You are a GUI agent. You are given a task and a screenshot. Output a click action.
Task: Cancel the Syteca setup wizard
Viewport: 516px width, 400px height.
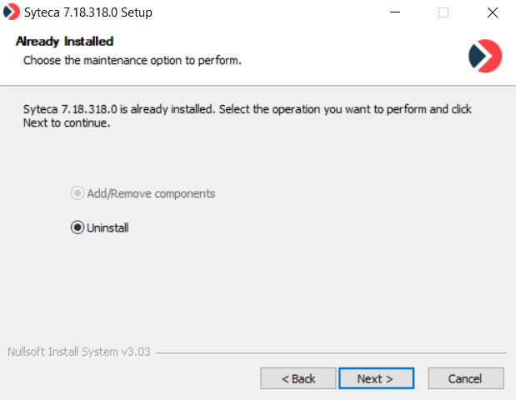(465, 378)
